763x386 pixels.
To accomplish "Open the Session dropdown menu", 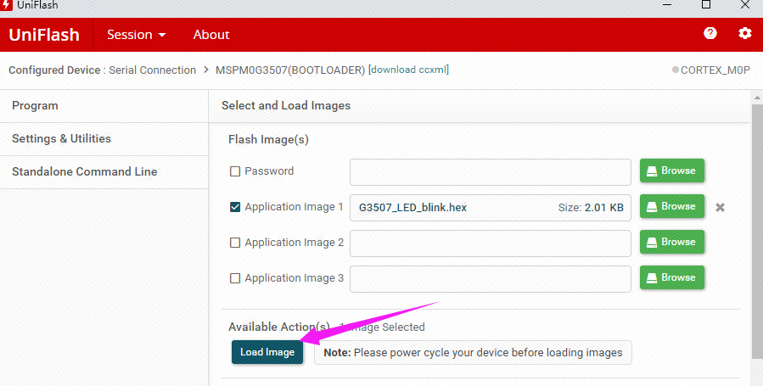I will (x=137, y=35).
